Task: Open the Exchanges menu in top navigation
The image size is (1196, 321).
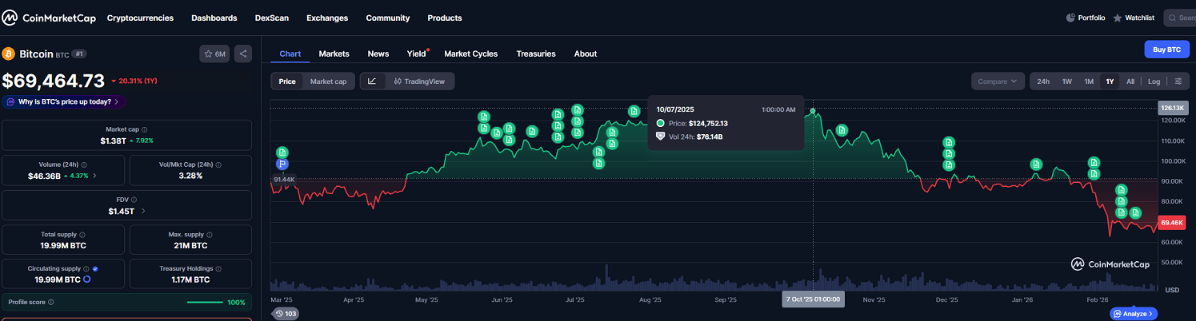Action: [327, 18]
